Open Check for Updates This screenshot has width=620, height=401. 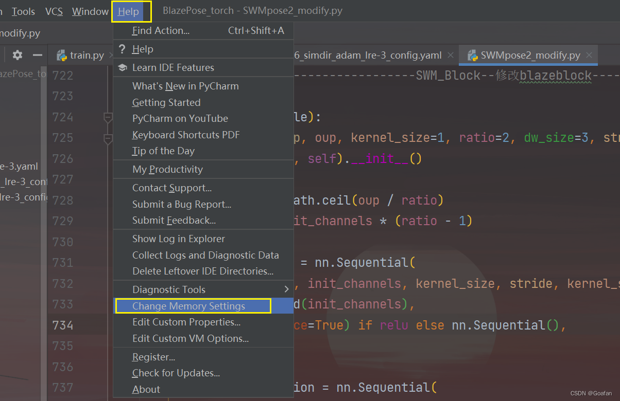pyautogui.click(x=175, y=373)
